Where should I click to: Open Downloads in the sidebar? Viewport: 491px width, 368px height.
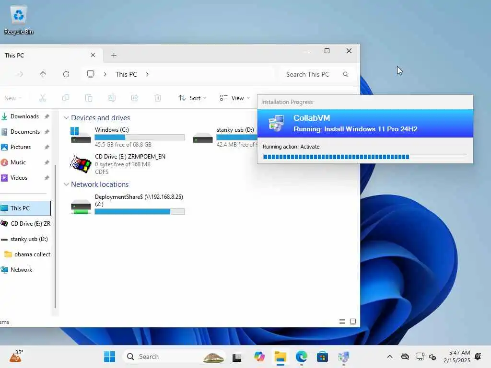click(x=25, y=116)
